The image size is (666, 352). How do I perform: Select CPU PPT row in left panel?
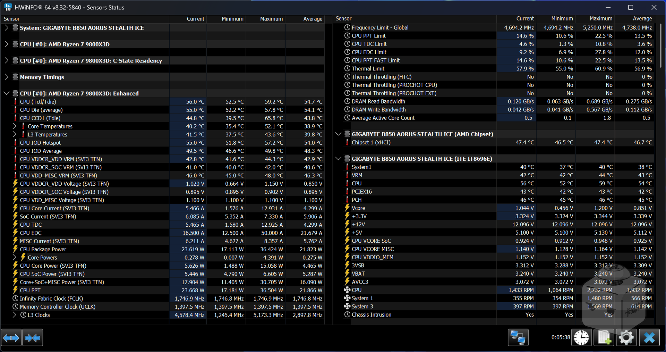162,290
